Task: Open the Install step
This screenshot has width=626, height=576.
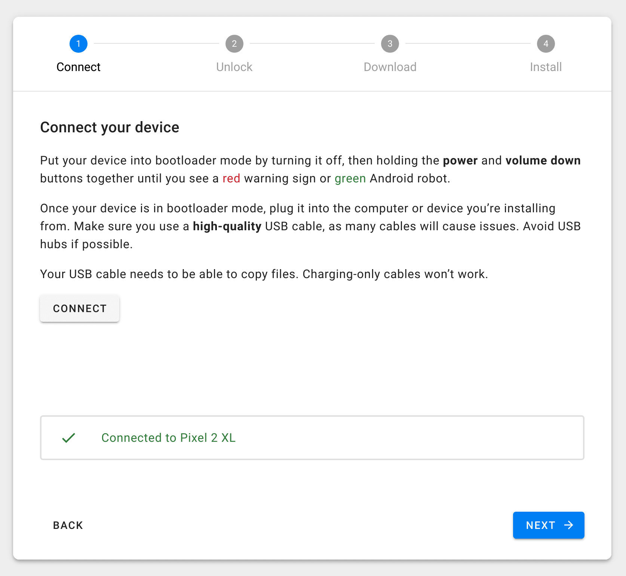Action: (x=545, y=67)
